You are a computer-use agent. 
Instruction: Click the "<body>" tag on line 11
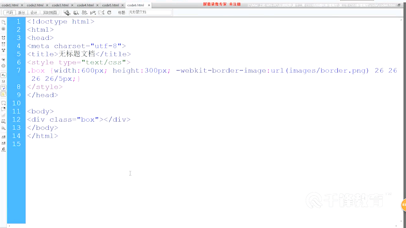click(x=40, y=111)
